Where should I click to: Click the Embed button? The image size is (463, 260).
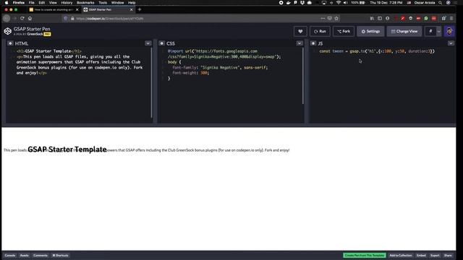point(421,255)
